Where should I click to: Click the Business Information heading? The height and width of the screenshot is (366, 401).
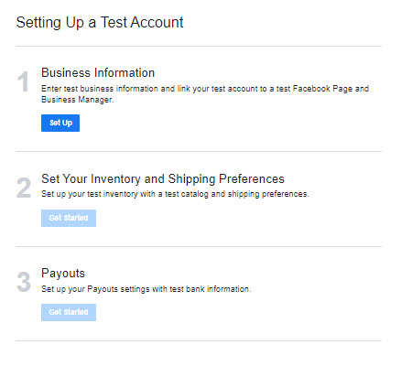pos(98,73)
